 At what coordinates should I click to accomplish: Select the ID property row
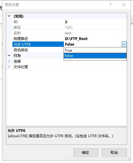[69, 22]
